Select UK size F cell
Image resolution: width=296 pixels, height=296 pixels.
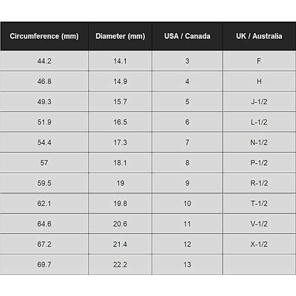(259, 61)
